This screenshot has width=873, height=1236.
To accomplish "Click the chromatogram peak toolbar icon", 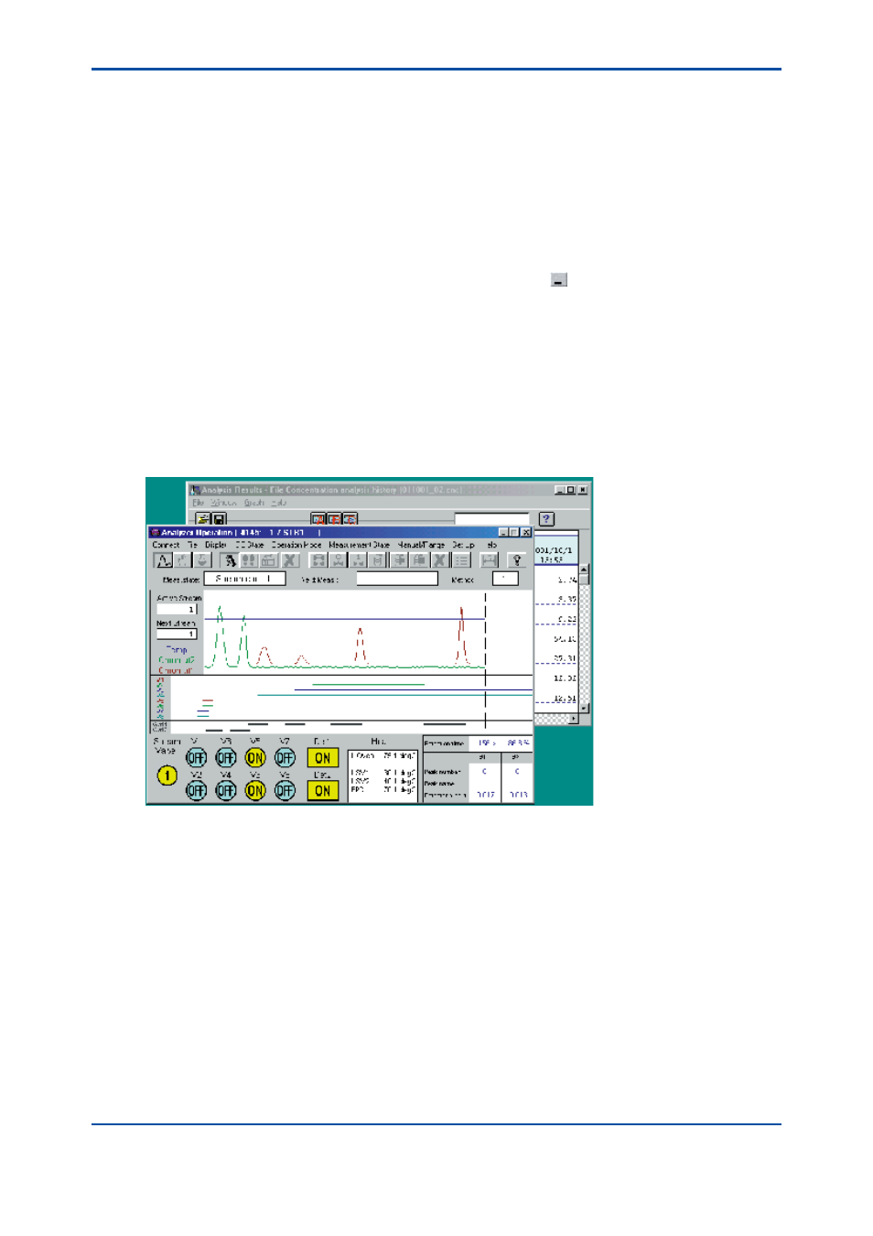I will (x=163, y=560).
